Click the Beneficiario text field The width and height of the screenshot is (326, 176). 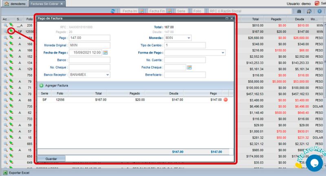point(185,75)
